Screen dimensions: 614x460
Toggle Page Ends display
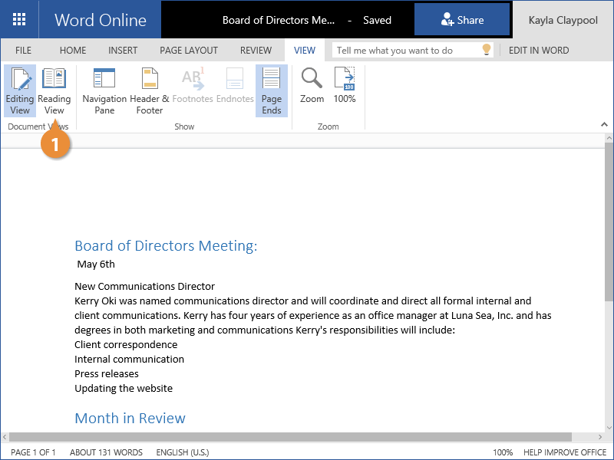pyautogui.click(x=272, y=90)
